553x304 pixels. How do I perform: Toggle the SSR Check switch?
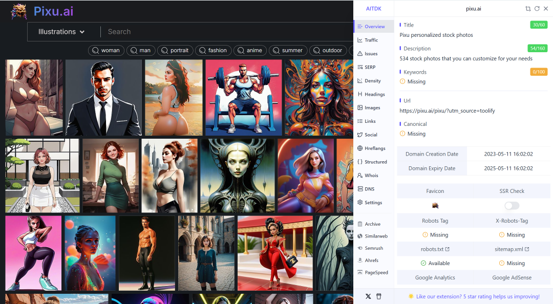[x=512, y=206]
